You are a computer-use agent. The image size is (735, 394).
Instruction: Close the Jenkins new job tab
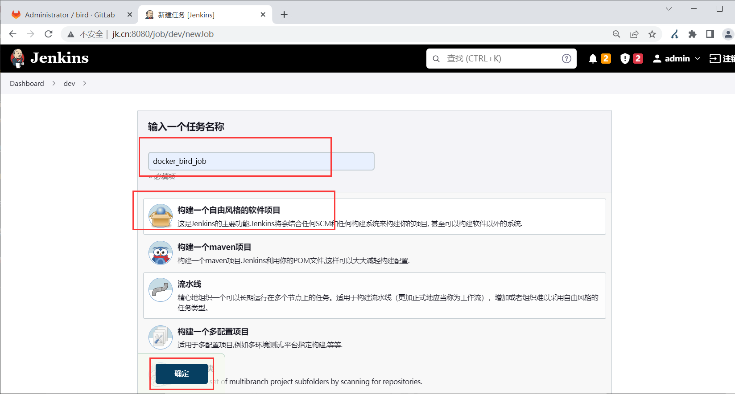[x=263, y=15]
